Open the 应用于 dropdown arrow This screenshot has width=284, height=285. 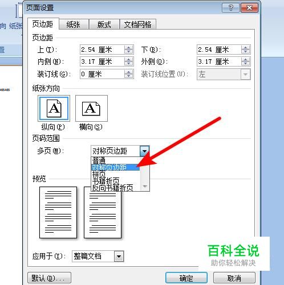tap(119, 257)
